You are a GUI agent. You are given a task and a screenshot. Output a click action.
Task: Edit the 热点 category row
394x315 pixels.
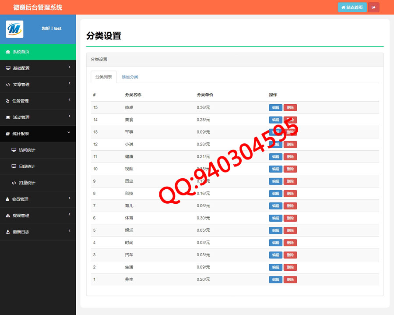point(275,108)
